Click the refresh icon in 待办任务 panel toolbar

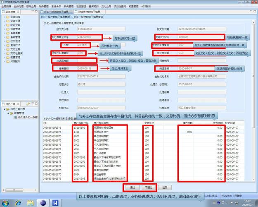click(x=28, y=104)
